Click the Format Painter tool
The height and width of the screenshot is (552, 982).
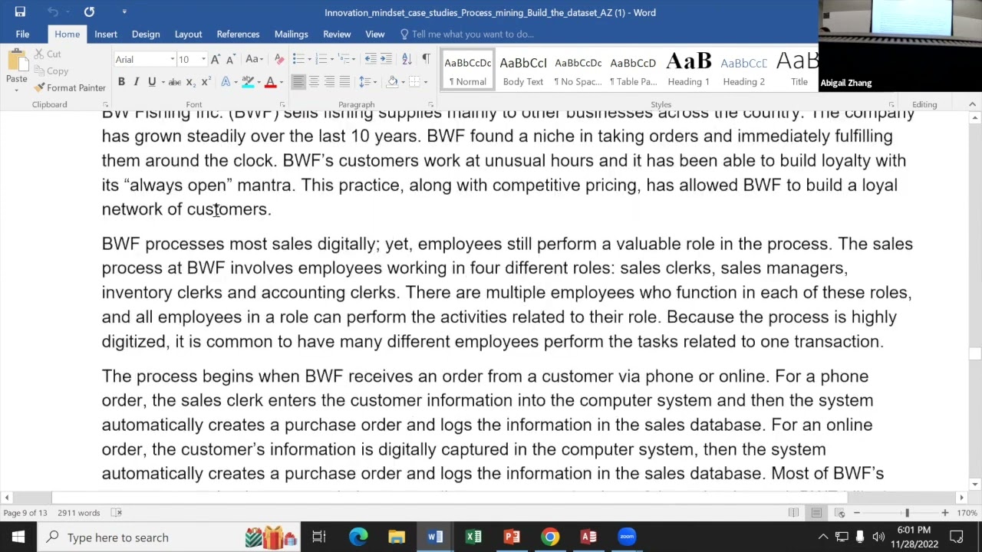pos(70,87)
